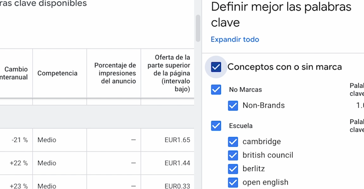Viewport: 364px width, 189px height.
Task: Uncheck the Escuela group checkbox
Action: (x=216, y=126)
